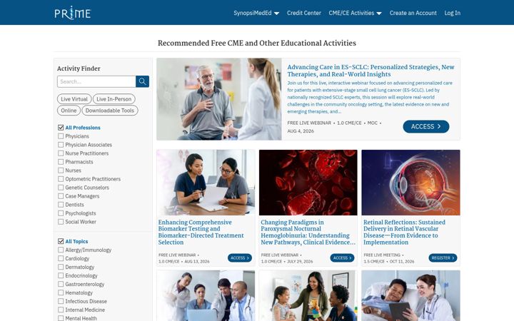Select the Live In-Person filter
The height and width of the screenshot is (321, 514).
[114, 99]
